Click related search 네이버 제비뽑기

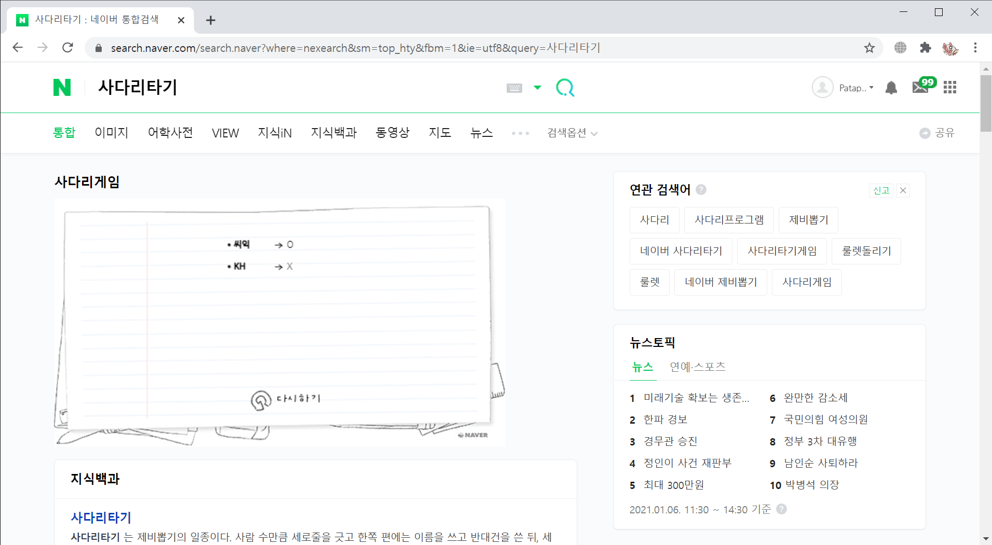[721, 282]
